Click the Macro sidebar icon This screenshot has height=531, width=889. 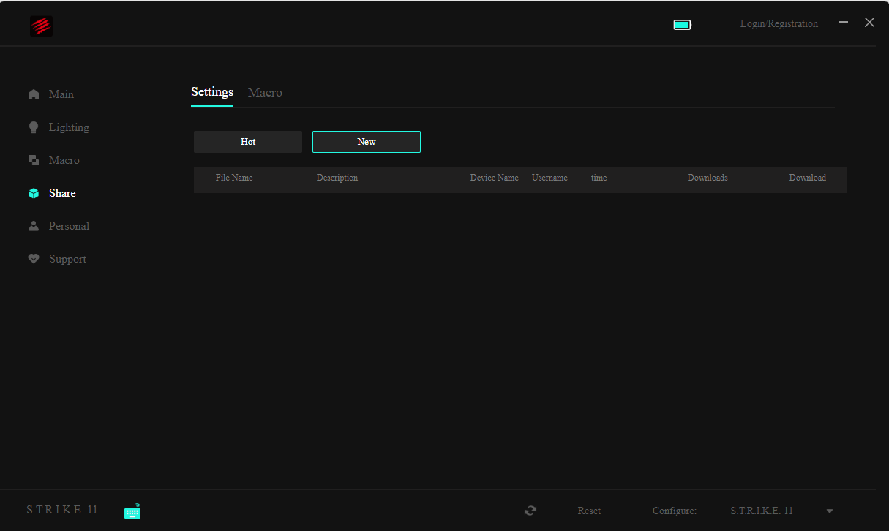tap(34, 160)
